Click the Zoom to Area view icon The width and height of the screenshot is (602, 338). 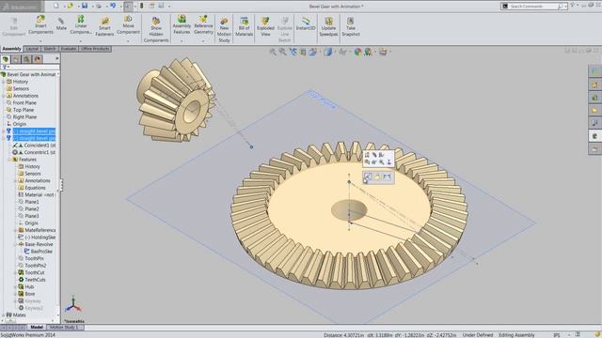(x=282, y=52)
